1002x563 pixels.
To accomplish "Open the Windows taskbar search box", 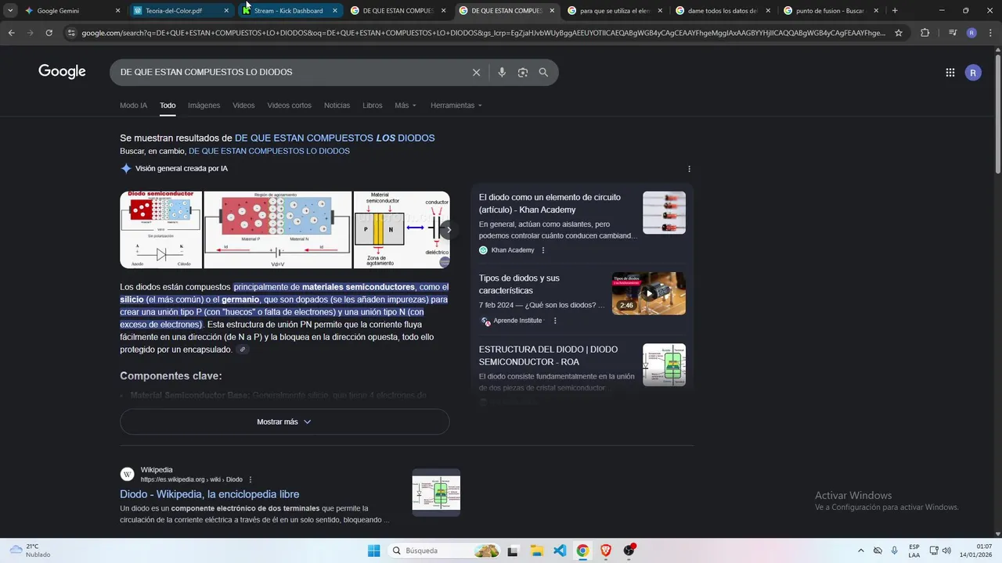I will (445, 550).
